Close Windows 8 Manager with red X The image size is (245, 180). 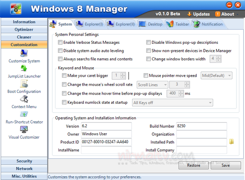pos(238,5)
